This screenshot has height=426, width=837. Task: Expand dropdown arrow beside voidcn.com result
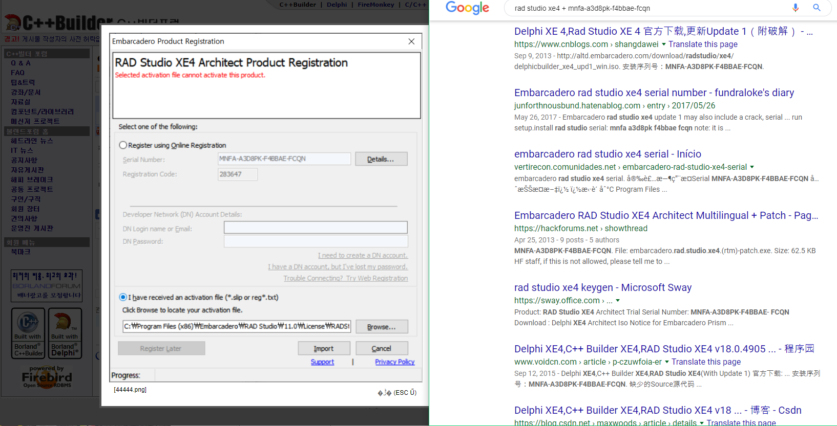tap(667, 362)
